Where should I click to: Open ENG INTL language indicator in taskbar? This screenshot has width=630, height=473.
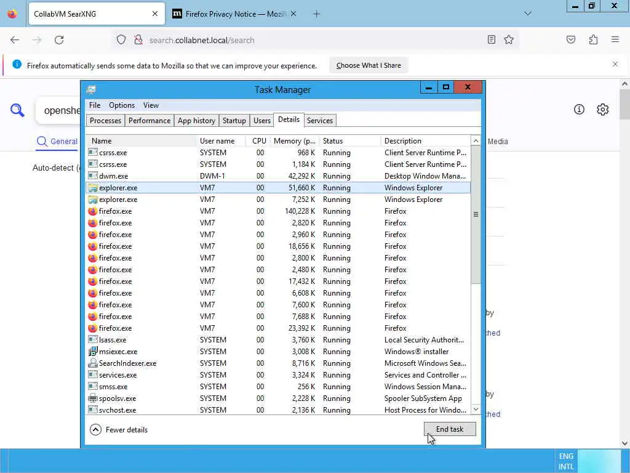pos(566,461)
